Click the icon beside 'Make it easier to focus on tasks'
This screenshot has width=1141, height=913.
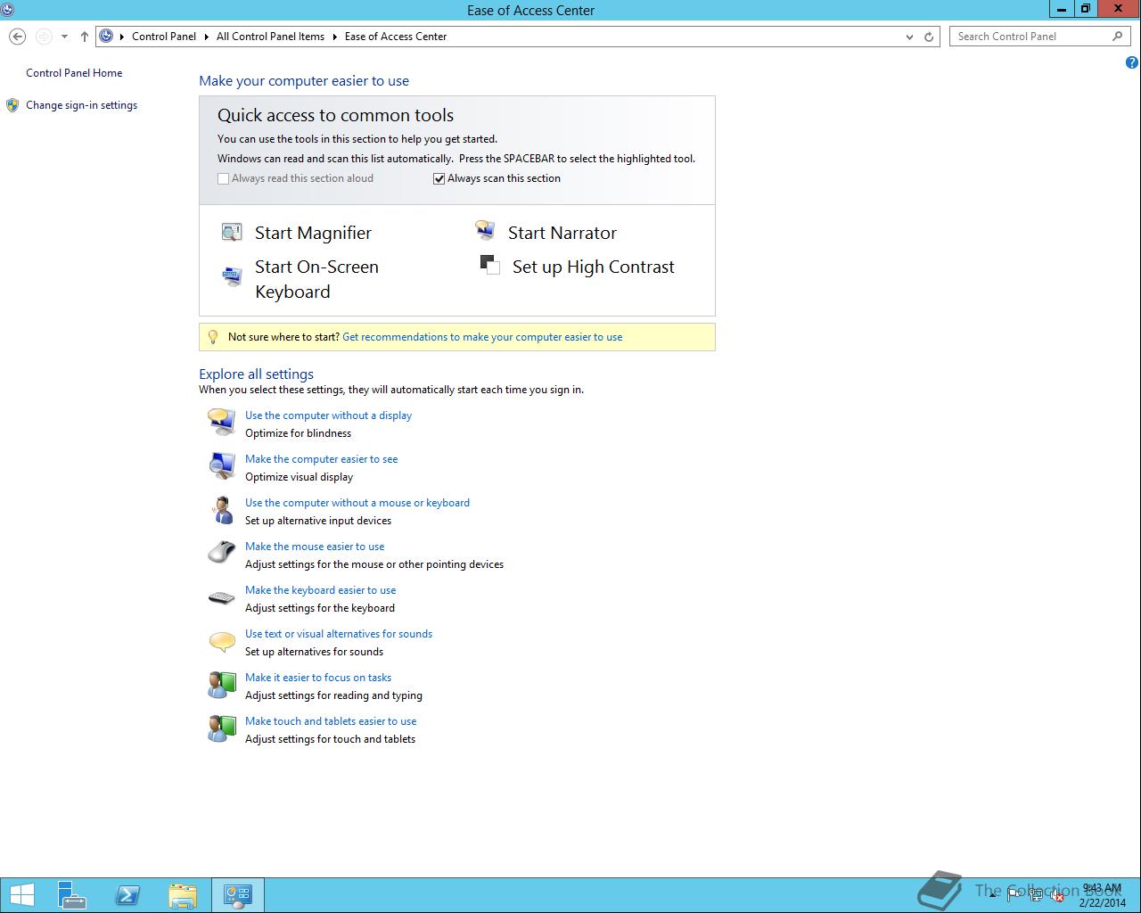(x=221, y=685)
